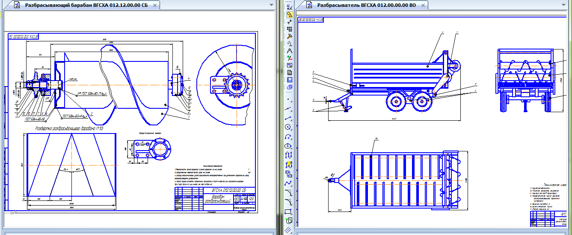Select the Line segment tool
The image size is (572, 235).
289,118
